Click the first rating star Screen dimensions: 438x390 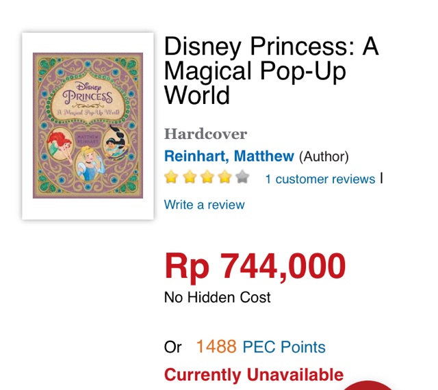tap(171, 179)
